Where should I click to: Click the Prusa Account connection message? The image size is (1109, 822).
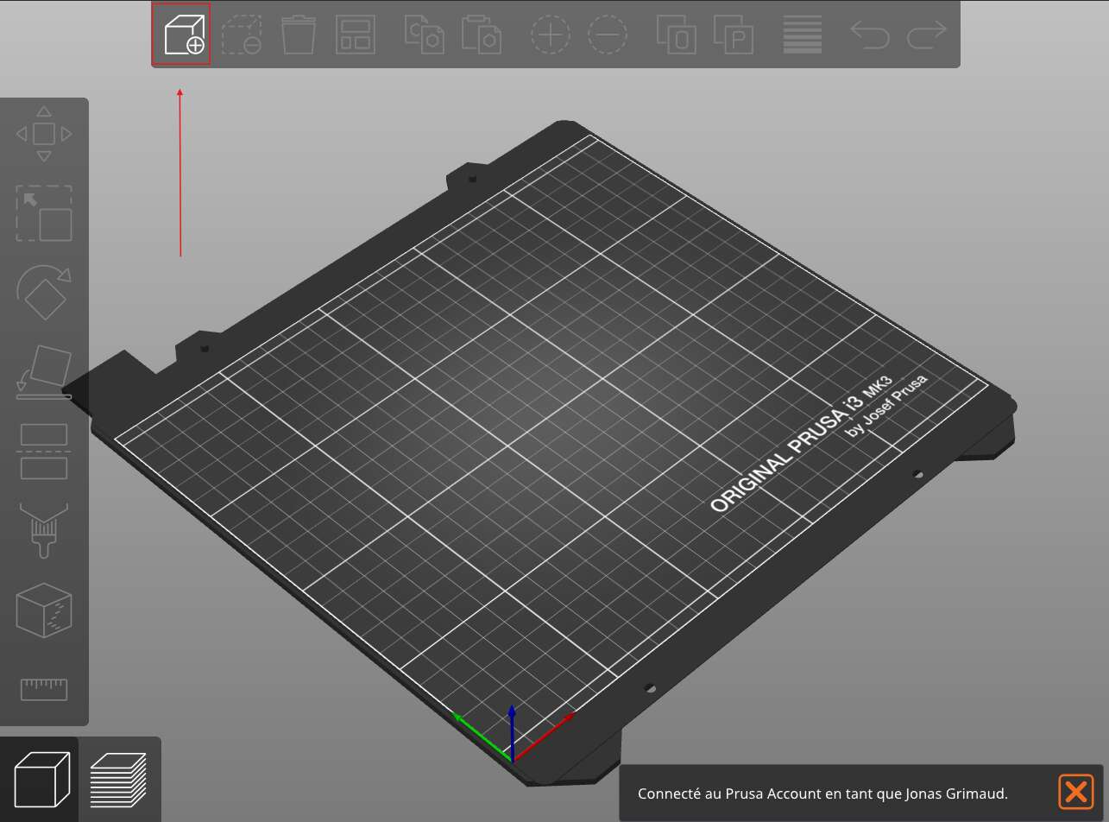822,794
